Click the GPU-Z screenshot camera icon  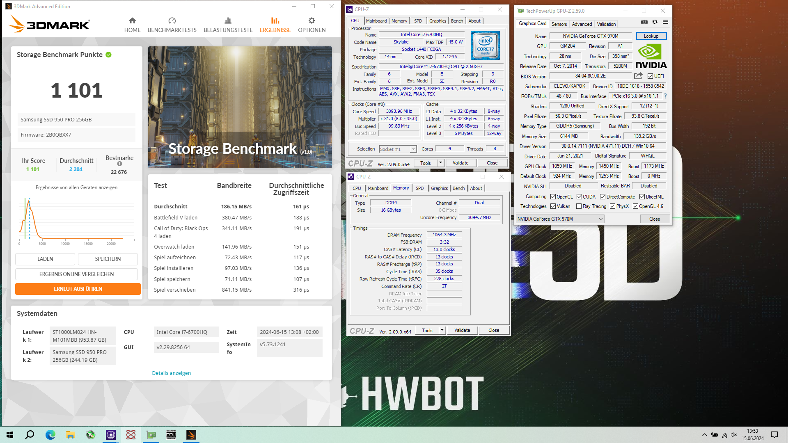644,22
